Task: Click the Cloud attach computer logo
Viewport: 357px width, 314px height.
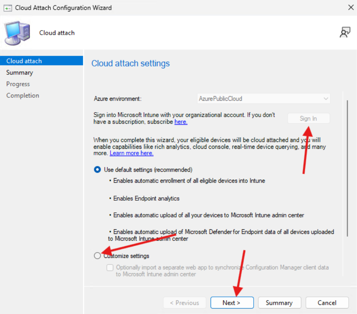Action: click(16, 32)
